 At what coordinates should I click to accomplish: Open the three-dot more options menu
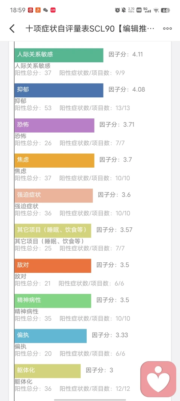coord(168,29)
